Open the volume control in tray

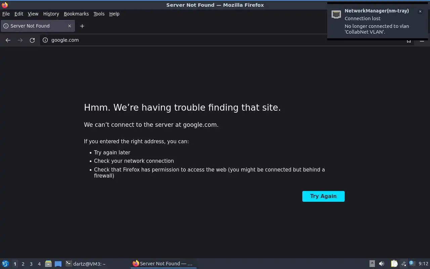tap(382, 264)
